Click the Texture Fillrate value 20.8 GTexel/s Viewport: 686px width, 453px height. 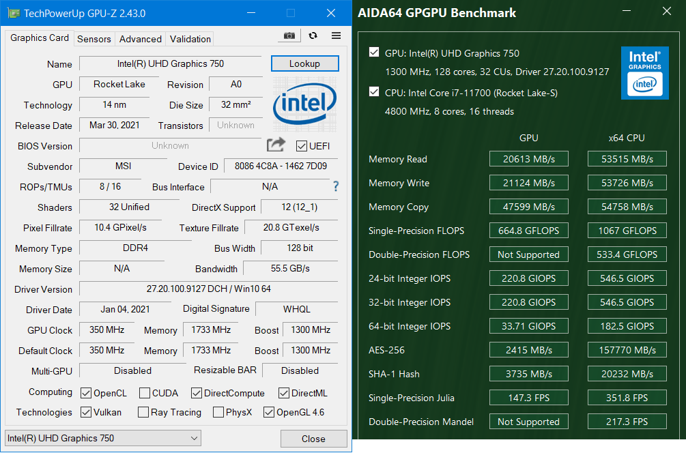(291, 227)
